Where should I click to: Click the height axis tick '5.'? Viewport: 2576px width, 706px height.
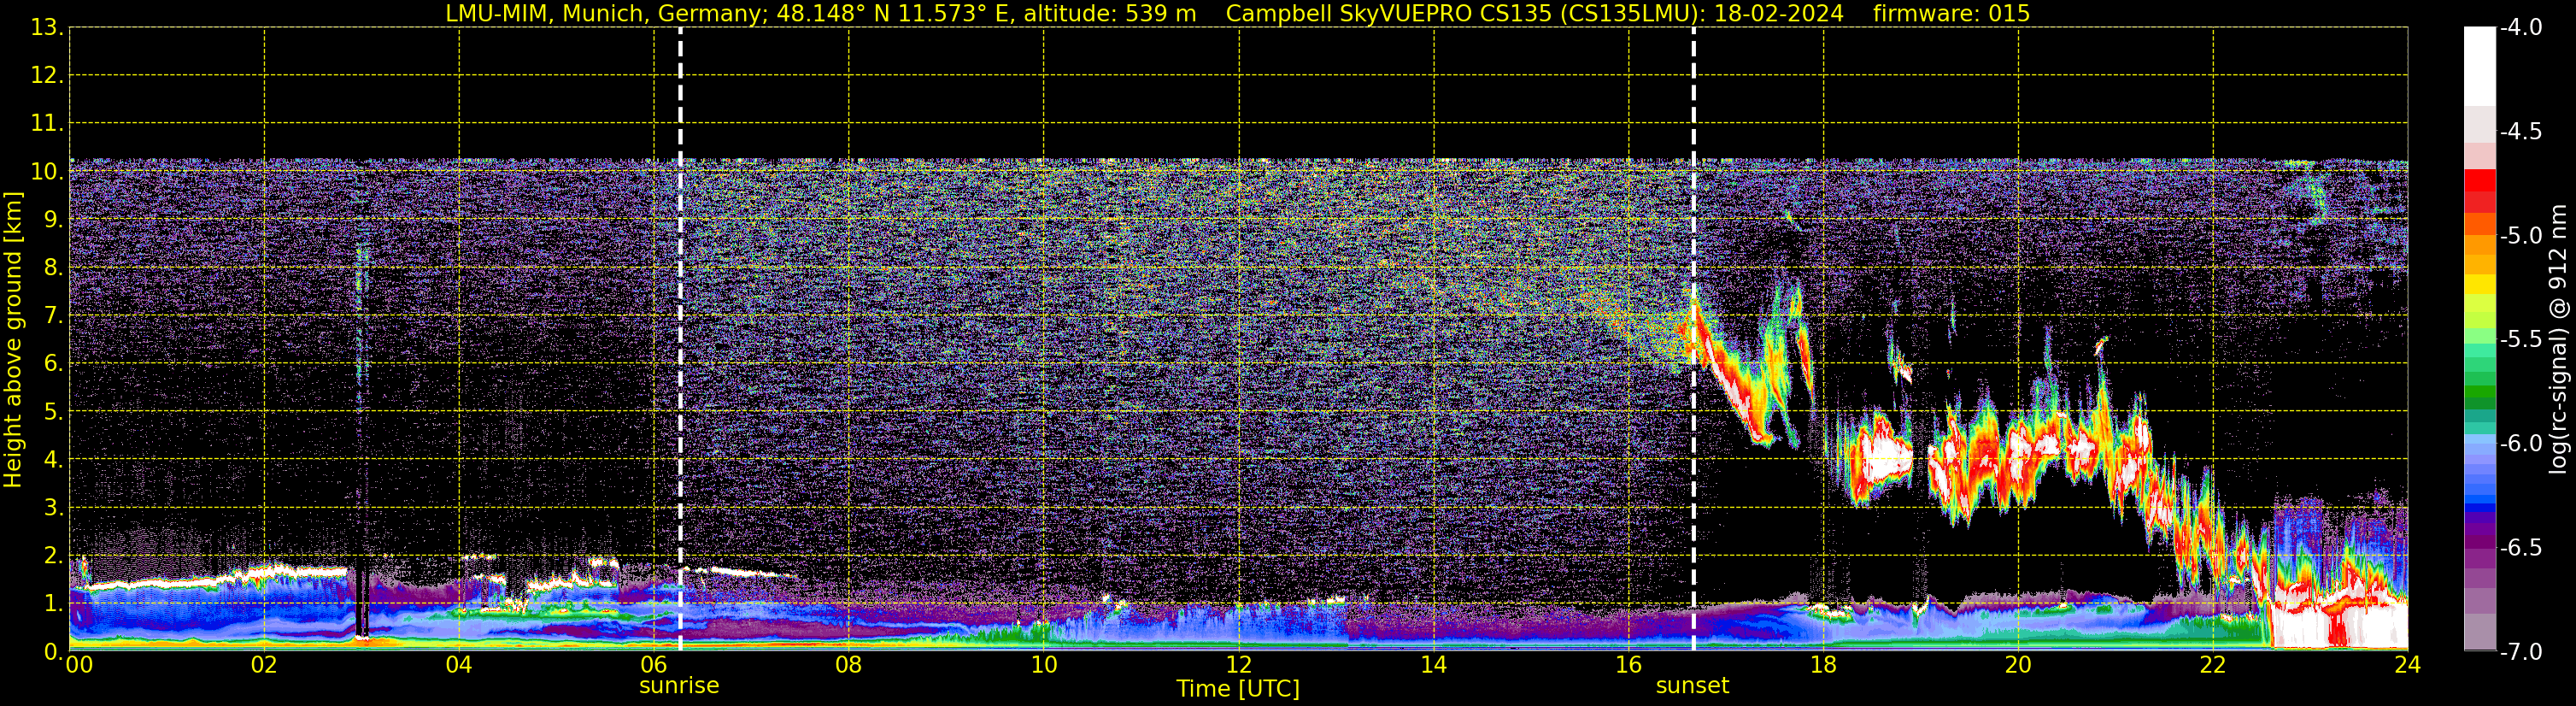tap(52, 412)
